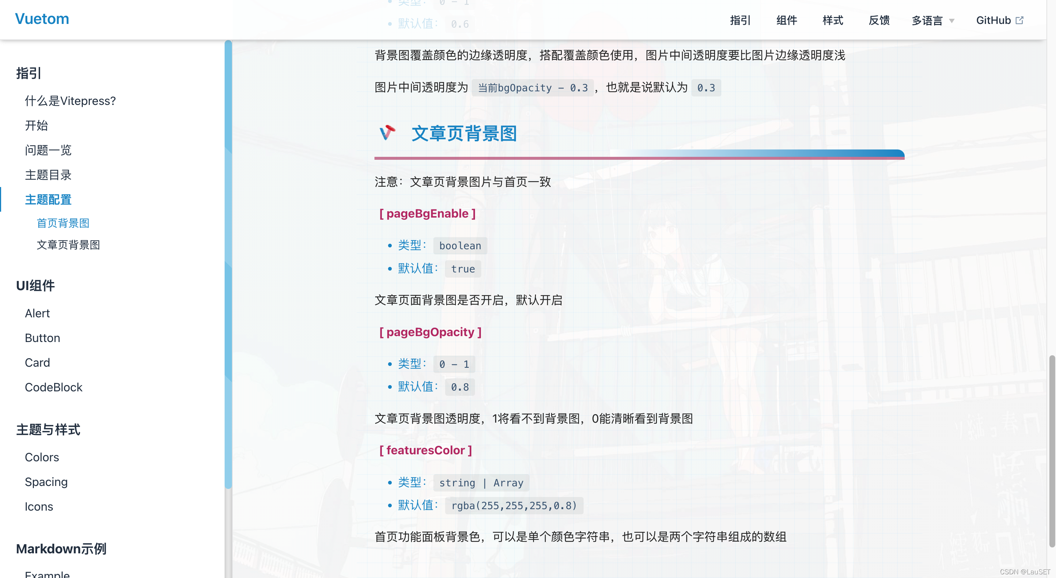Open the Vuetom home logo link

[42, 19]
